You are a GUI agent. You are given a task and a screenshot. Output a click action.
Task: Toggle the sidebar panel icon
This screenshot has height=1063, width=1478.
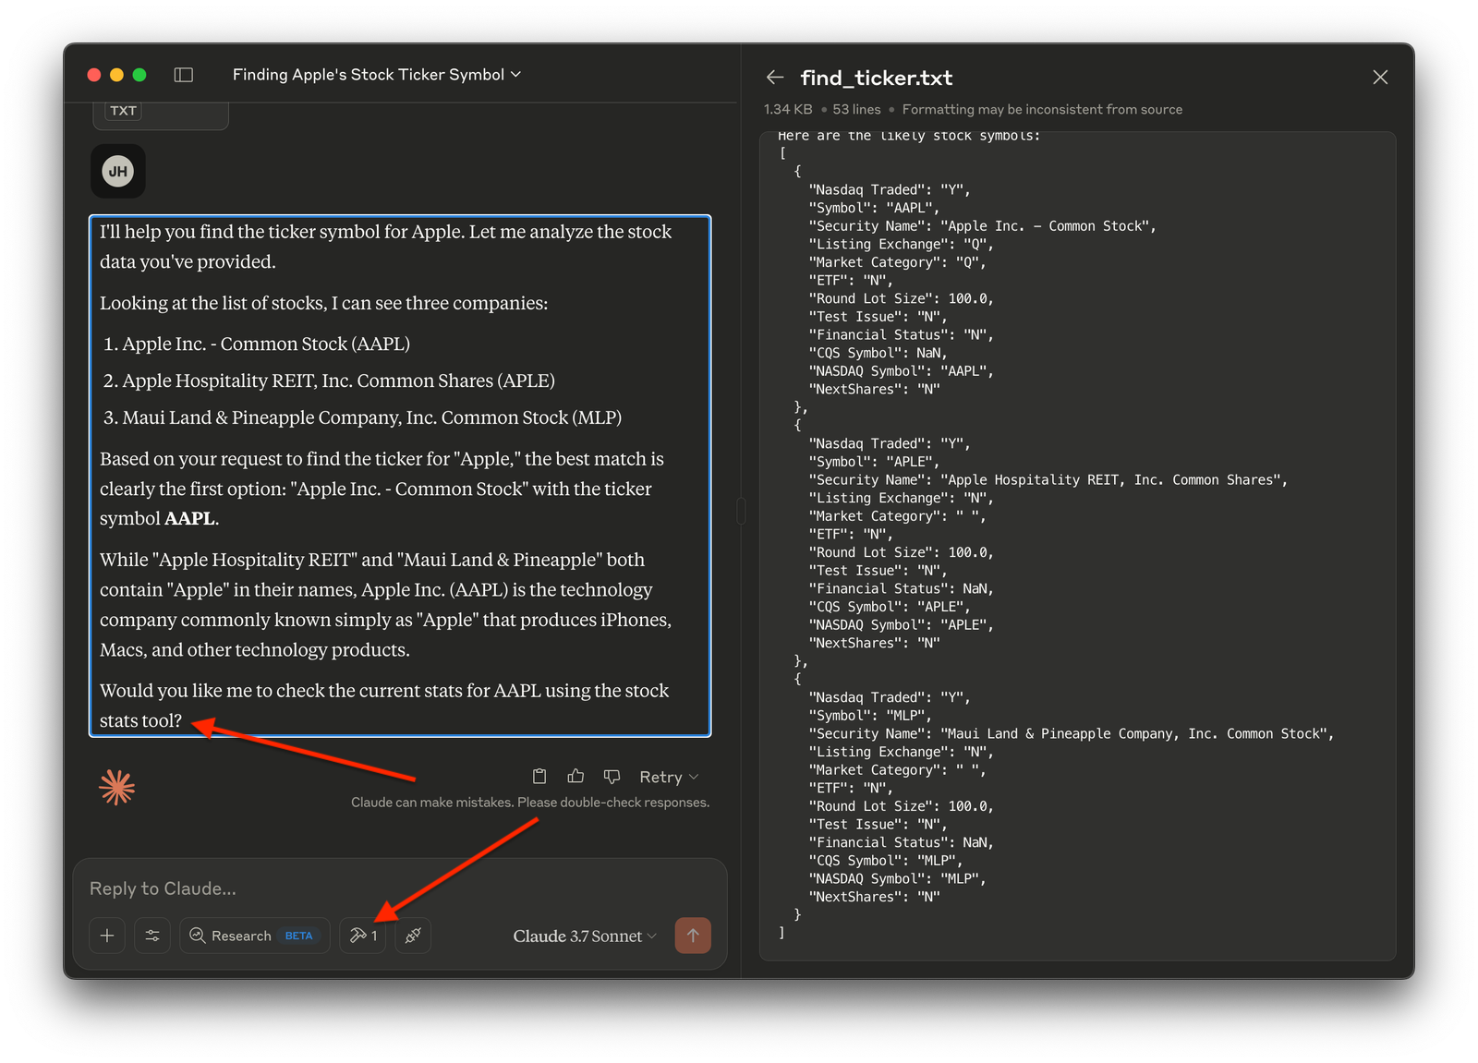click(x=184, y=75)
